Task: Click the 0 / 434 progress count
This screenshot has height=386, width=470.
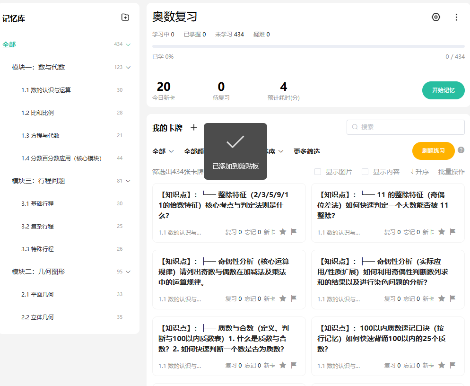Action: 455,57
